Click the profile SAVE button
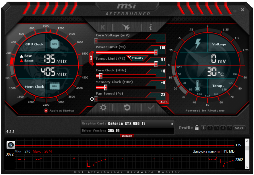 tap(239, 128)
